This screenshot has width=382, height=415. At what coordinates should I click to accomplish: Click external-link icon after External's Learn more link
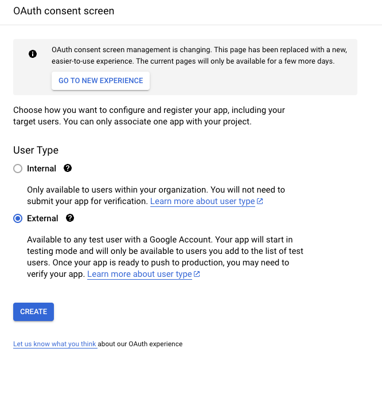[x=197, y=274]
